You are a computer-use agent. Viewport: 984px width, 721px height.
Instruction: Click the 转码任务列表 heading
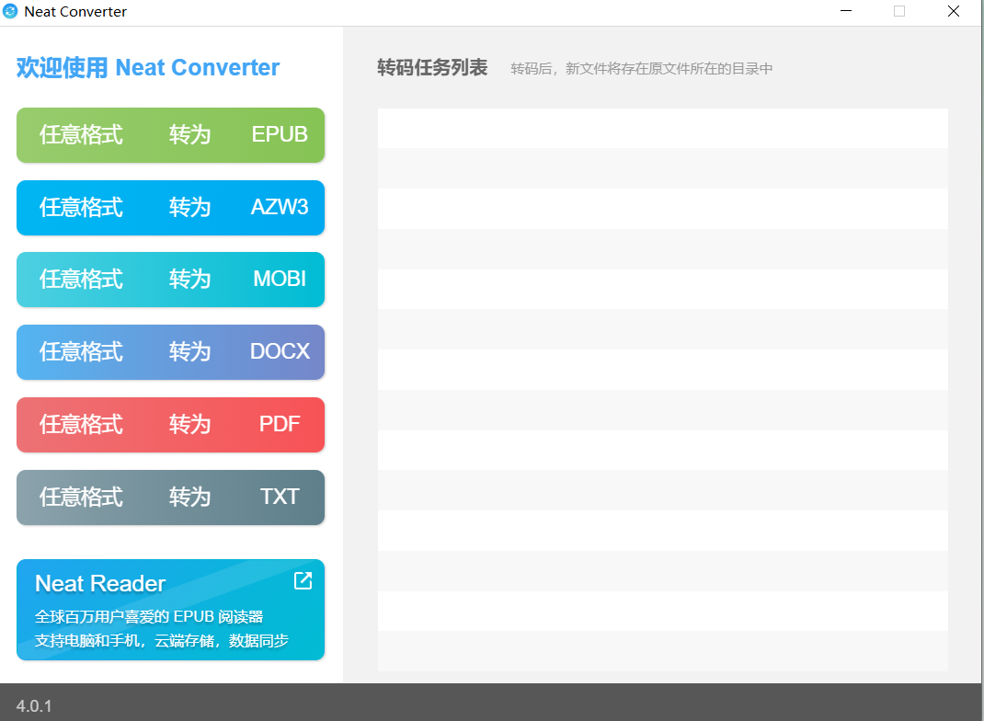(x=431, y=68)
